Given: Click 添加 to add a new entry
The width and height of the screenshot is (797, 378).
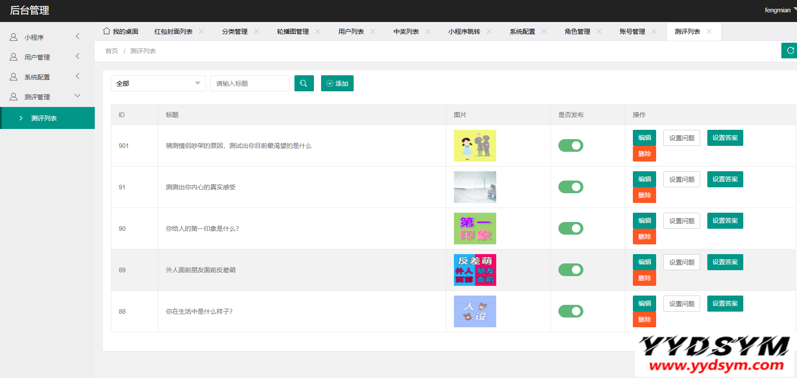Looking at the screenshot, I should click(x=337, y=83).
